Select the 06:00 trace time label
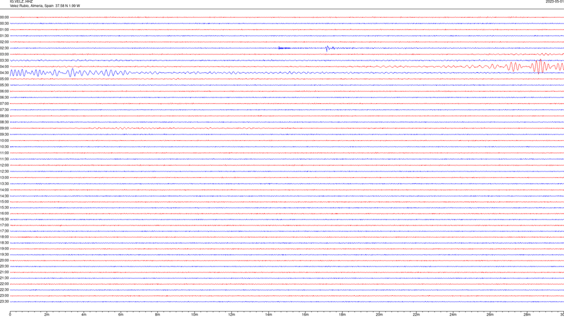 coord(4,92)
